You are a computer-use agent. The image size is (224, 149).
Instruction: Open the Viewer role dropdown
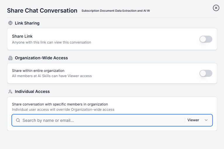[198, 120]
